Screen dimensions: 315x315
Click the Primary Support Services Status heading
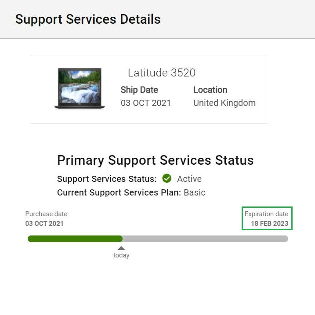point(155,160)
